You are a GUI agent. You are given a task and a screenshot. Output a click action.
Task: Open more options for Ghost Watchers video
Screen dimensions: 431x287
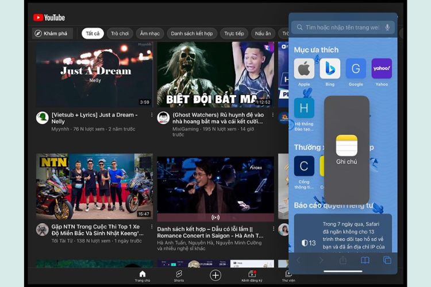point(272,115)
